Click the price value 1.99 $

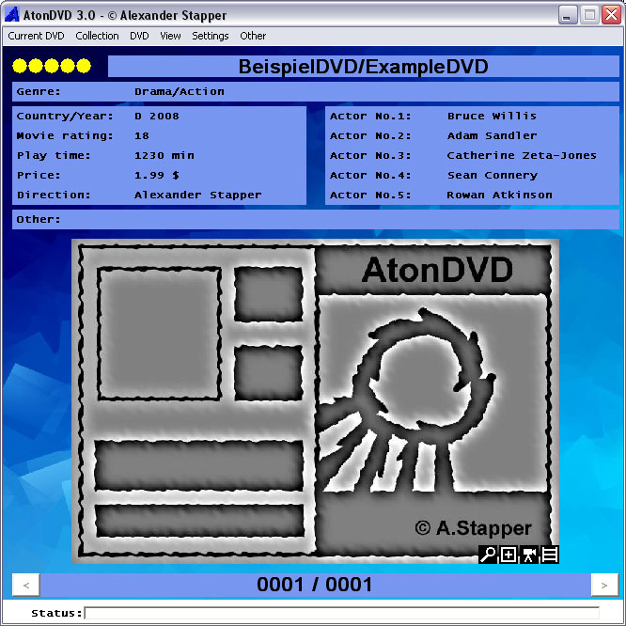157,175
